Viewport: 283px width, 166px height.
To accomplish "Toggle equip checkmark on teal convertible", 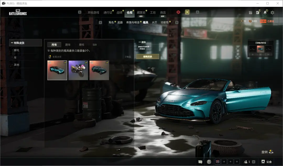I will [x=65, y=62].
